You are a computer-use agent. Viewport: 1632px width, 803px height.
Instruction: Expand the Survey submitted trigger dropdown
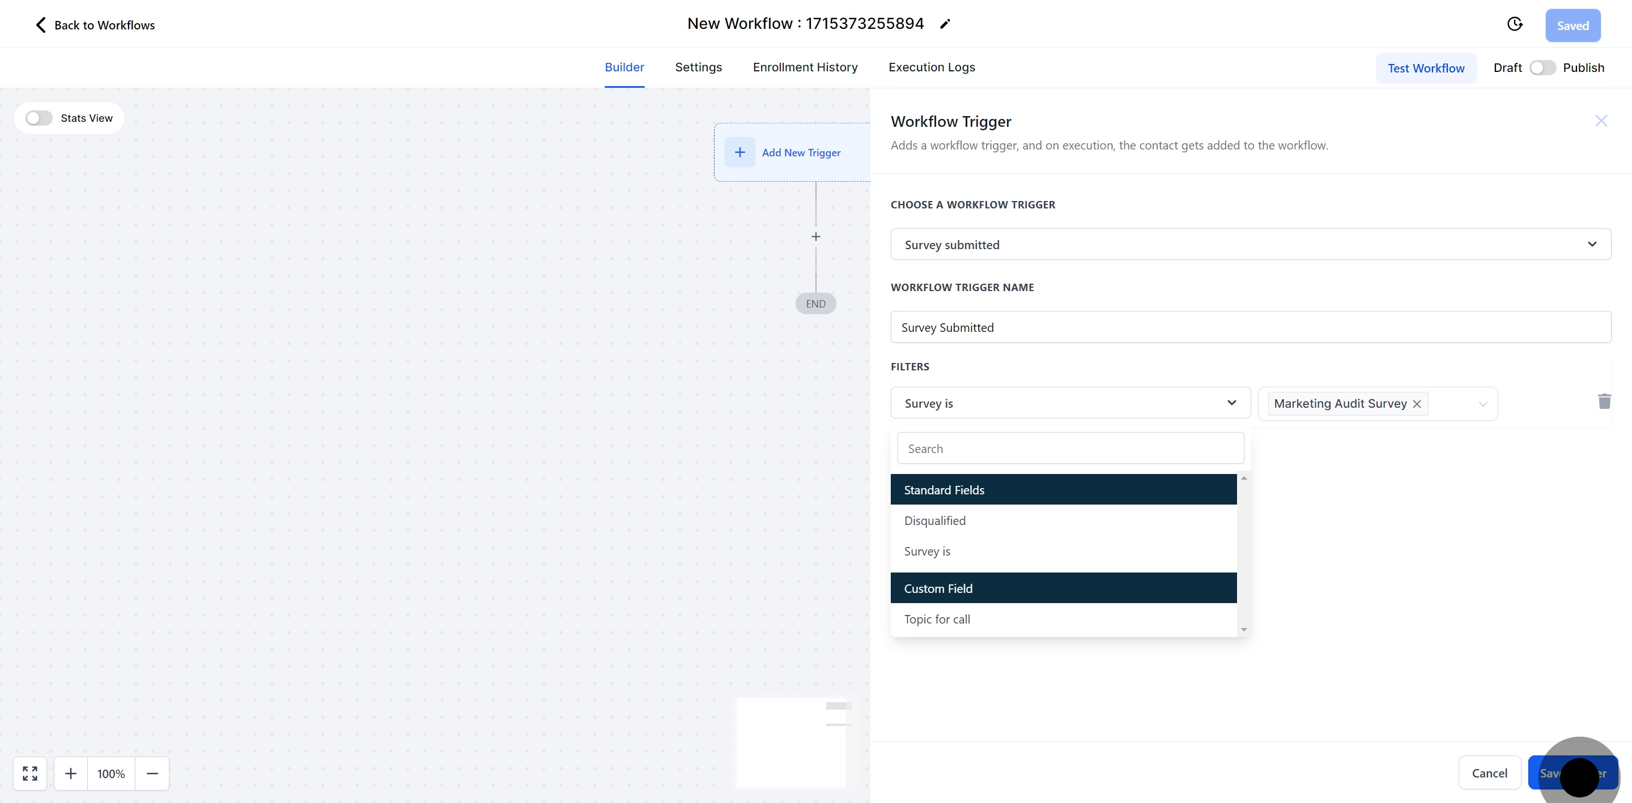[1250, 245]
